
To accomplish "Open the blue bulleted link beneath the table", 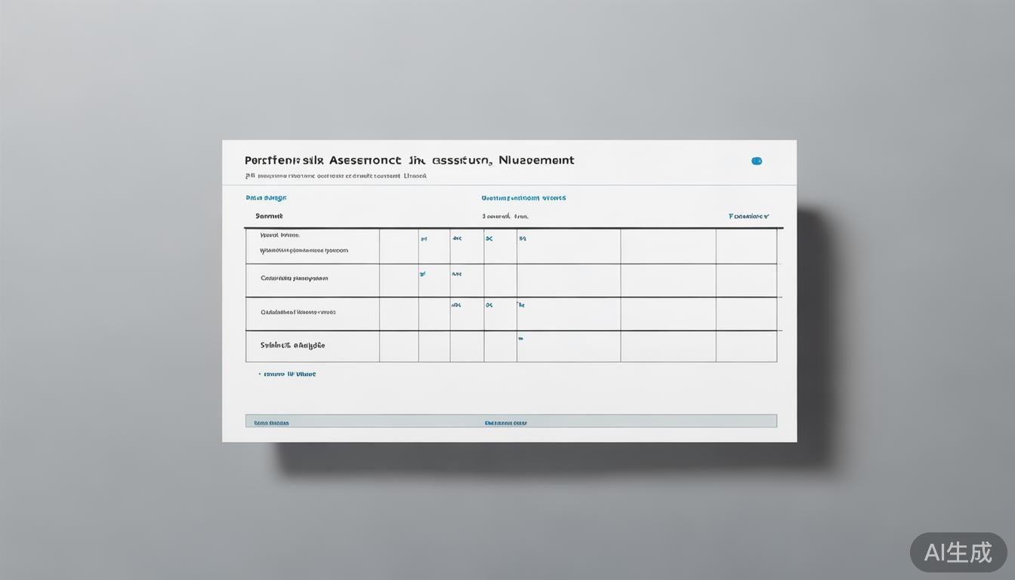I will (289, 374).
